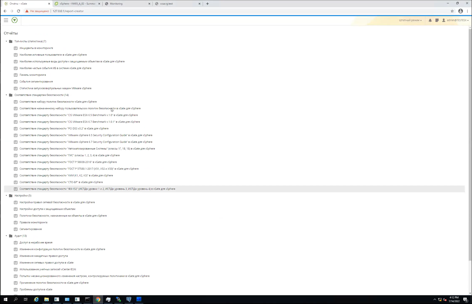Switch to the vSphere - VM65_A_02 tab
Viewport: 472px width, 304px height.
pos(77,4)
